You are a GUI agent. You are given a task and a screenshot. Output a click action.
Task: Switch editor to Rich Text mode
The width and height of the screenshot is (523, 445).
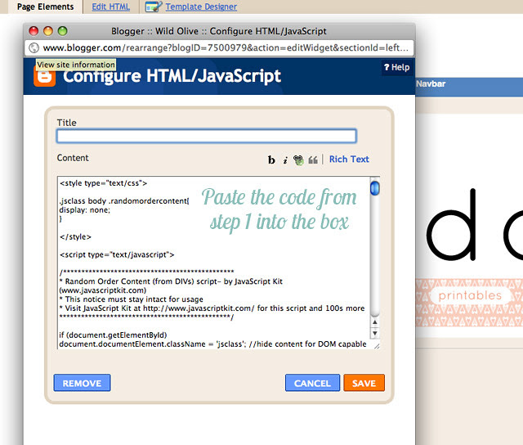click(x=349, y=160)
